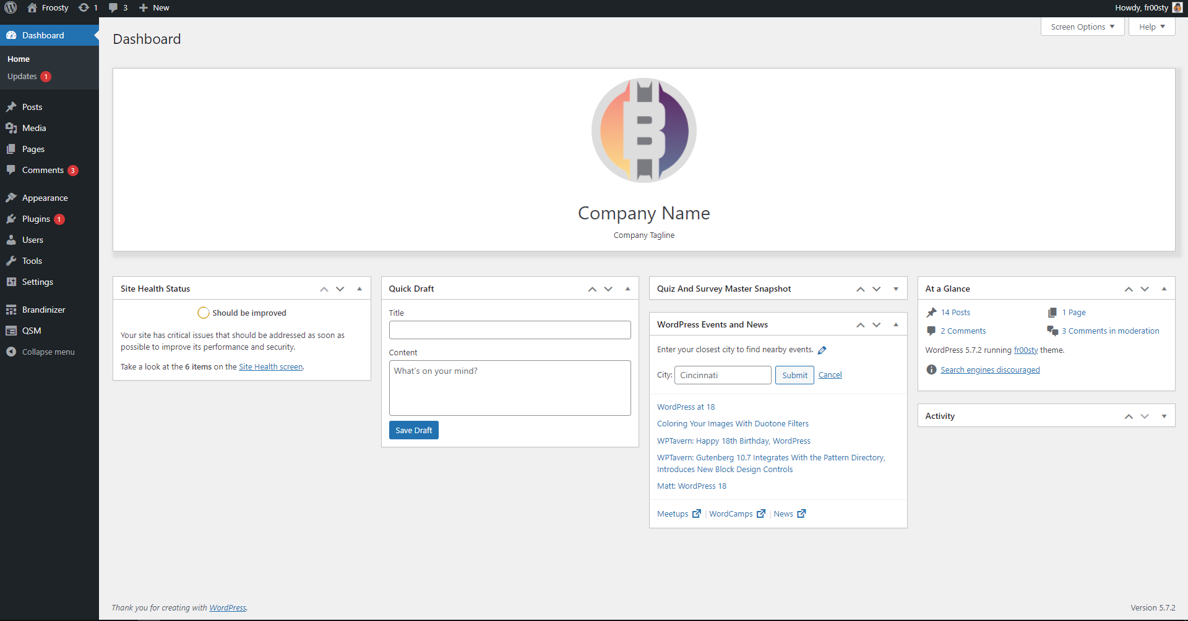Click the Users icon in sidebar
The width and height of the screenshot is (1188, 621).
pos(11,240)
